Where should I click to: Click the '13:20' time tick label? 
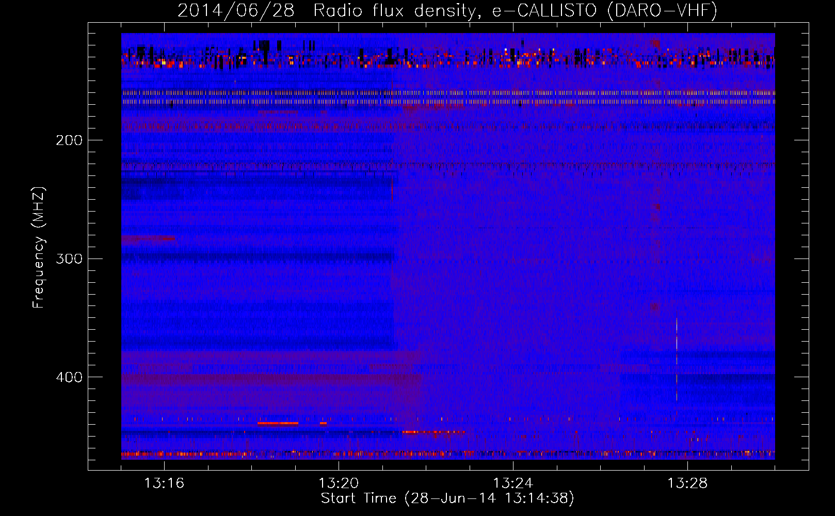[339, 483]
